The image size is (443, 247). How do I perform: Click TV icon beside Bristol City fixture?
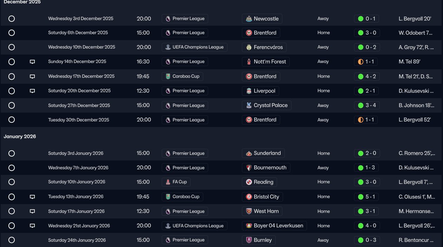tap(32, 197)
